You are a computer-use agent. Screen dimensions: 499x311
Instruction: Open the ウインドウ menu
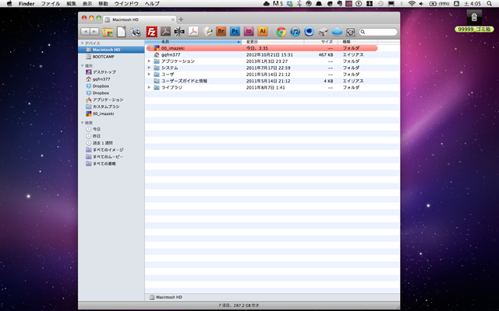[126, 4]
